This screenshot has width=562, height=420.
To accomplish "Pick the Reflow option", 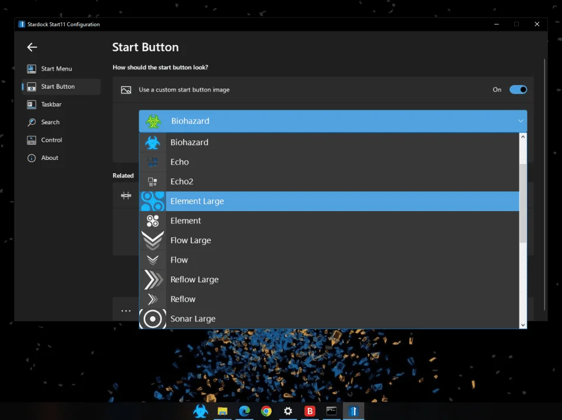I will (329, 299).
